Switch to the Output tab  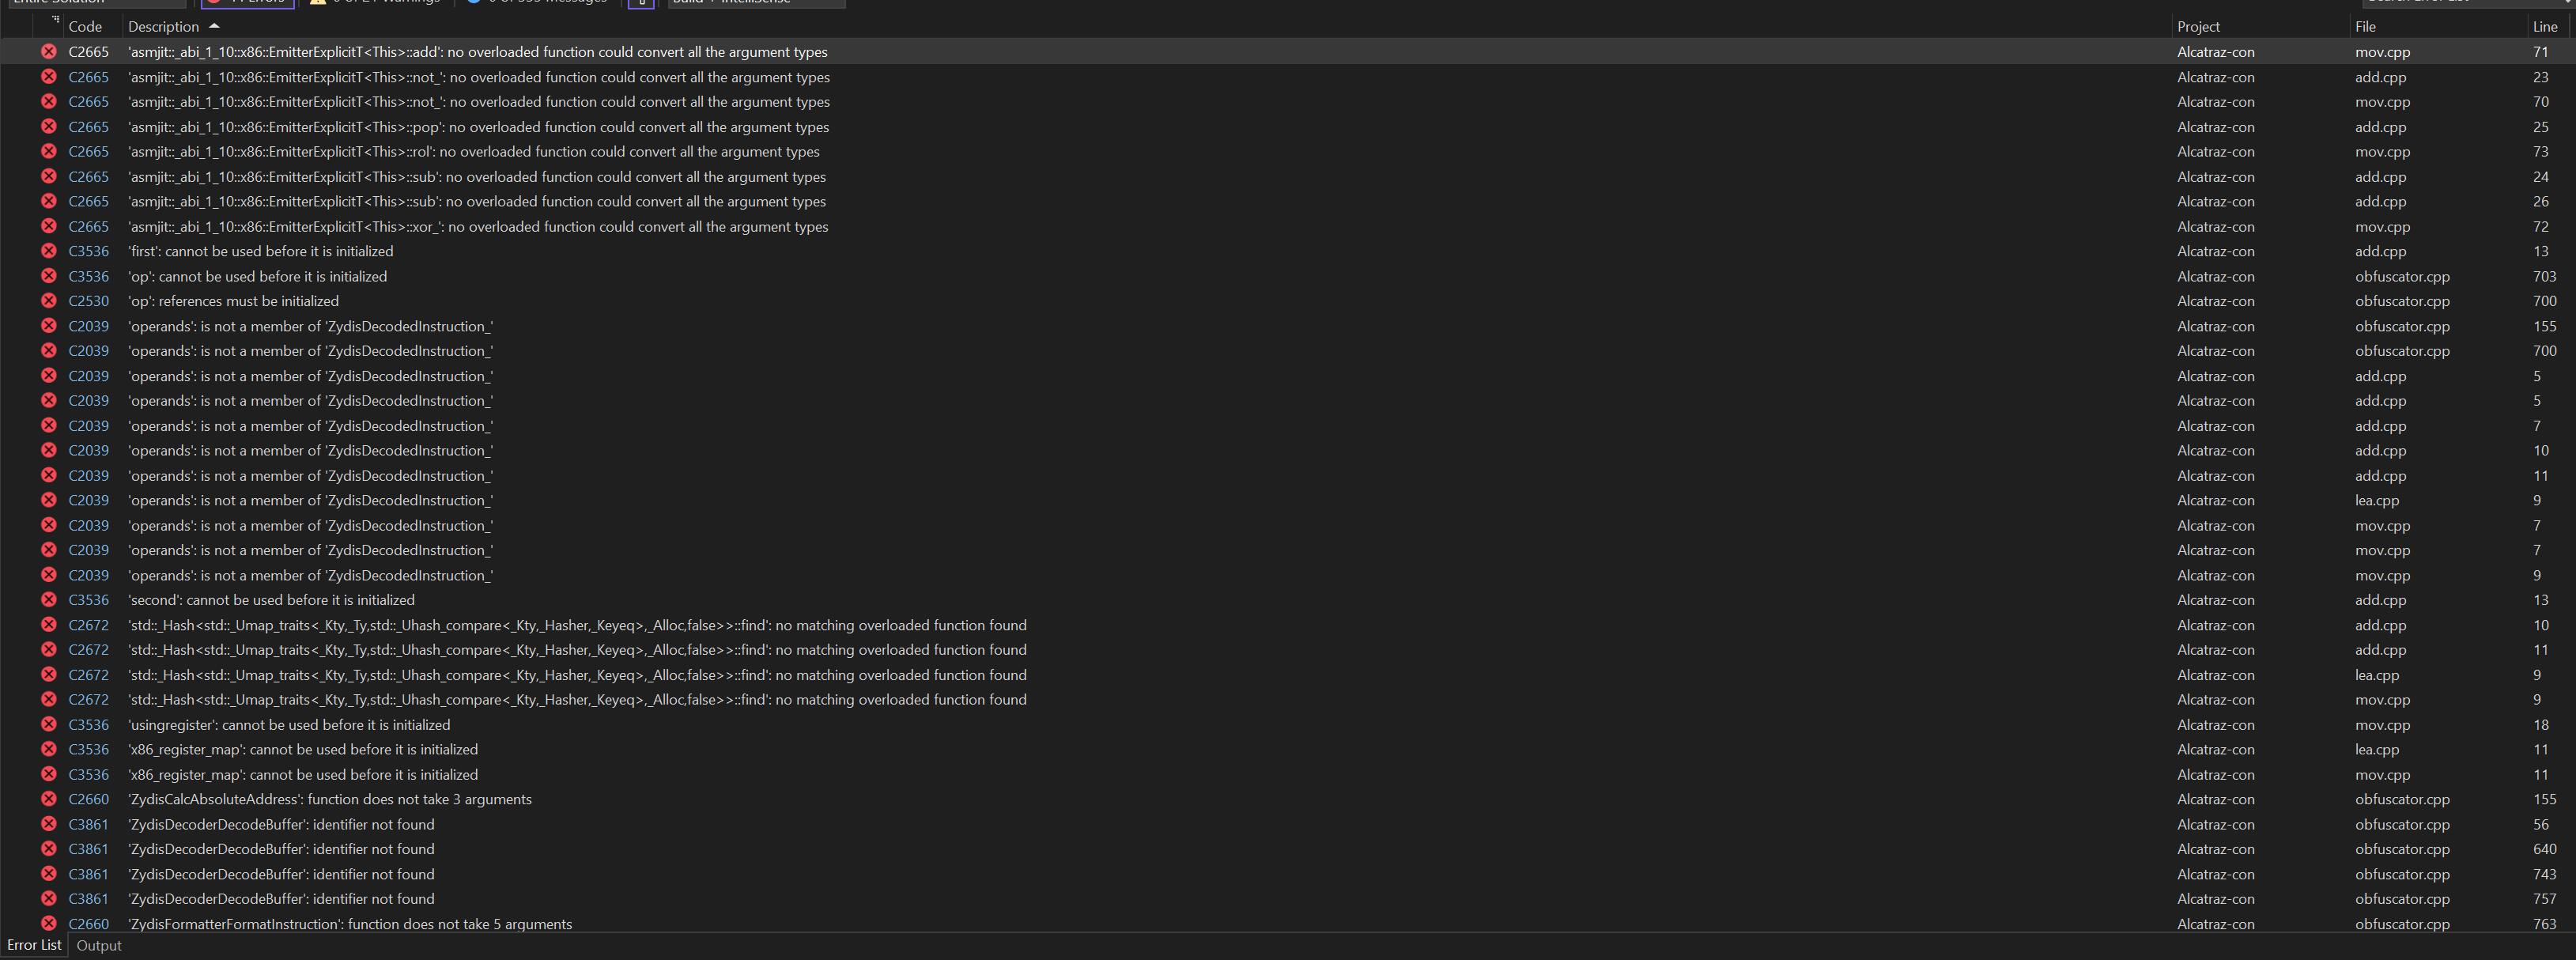pyautogui.click(x=98, y=945)
